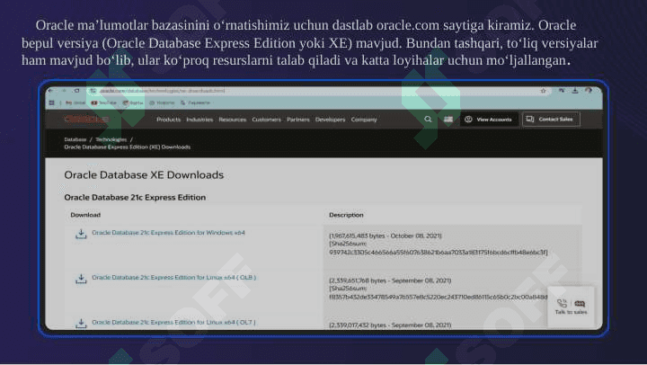This screenshot has height=365, width=647.
Task: Click the Technologies breadcrumb link
Action: click(x=111, y=139)
